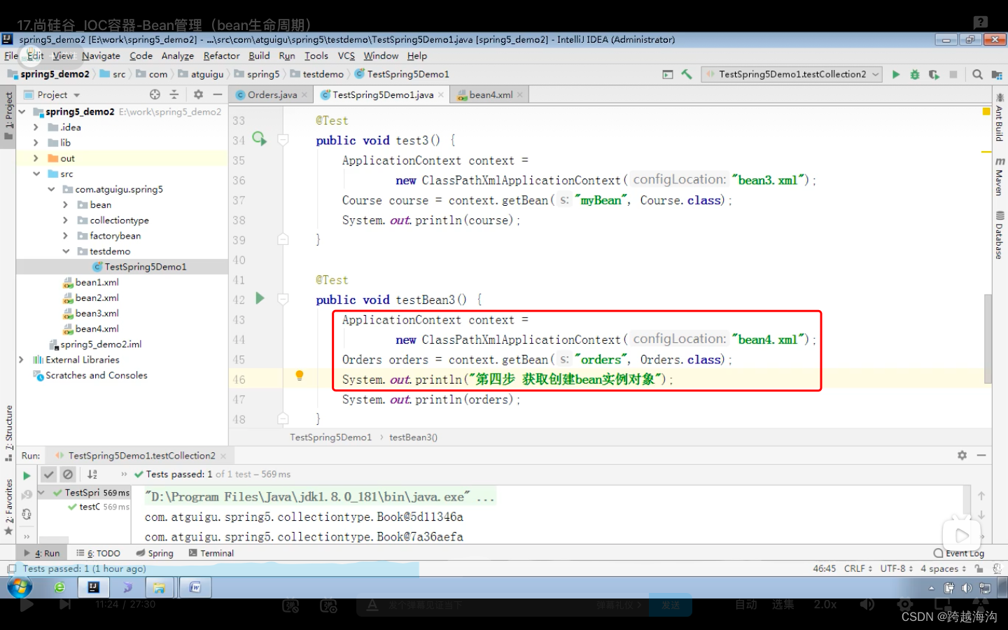Open Word from the taskbar
Viewport: 1008px width, 630px height.
pos(195,587)
